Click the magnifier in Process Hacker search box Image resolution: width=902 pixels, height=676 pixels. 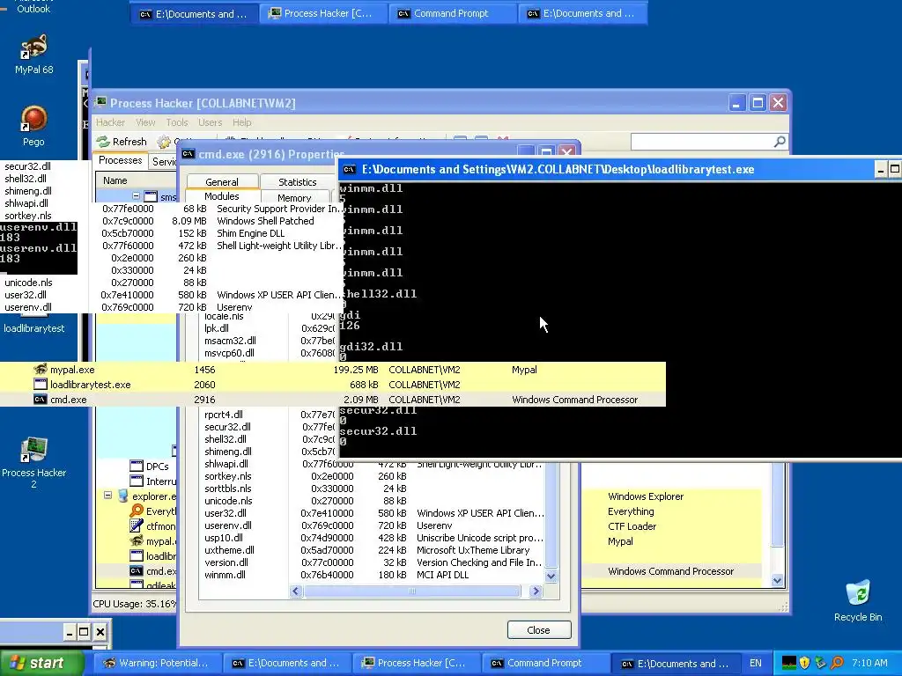780,142
